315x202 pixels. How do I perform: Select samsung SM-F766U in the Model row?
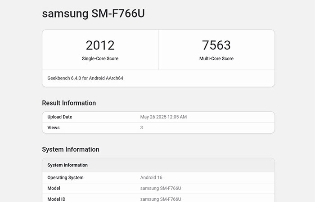(161, 188)
